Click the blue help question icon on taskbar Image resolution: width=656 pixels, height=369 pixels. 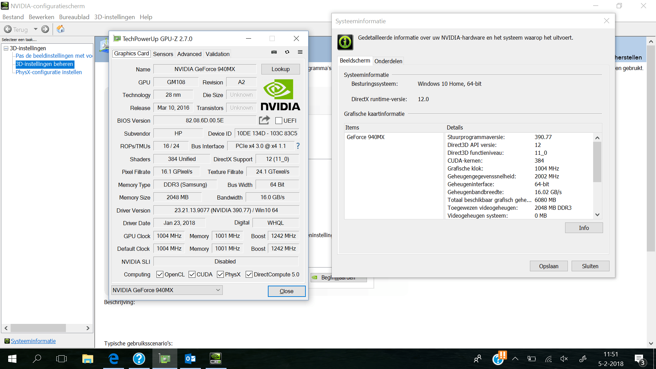click(x=139, y=359)
